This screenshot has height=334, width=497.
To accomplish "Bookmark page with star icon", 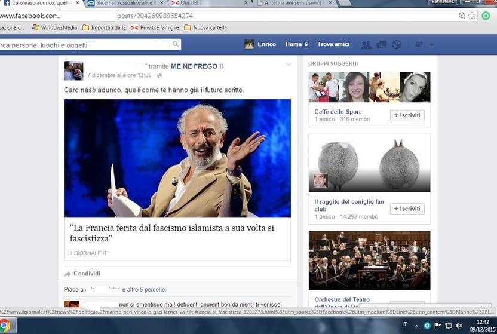I will 472,16.
